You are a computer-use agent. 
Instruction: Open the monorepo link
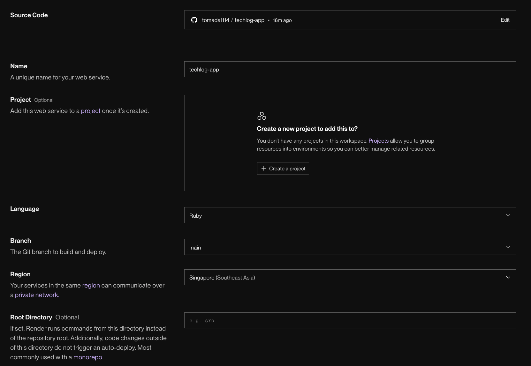[x=88, y=357]
